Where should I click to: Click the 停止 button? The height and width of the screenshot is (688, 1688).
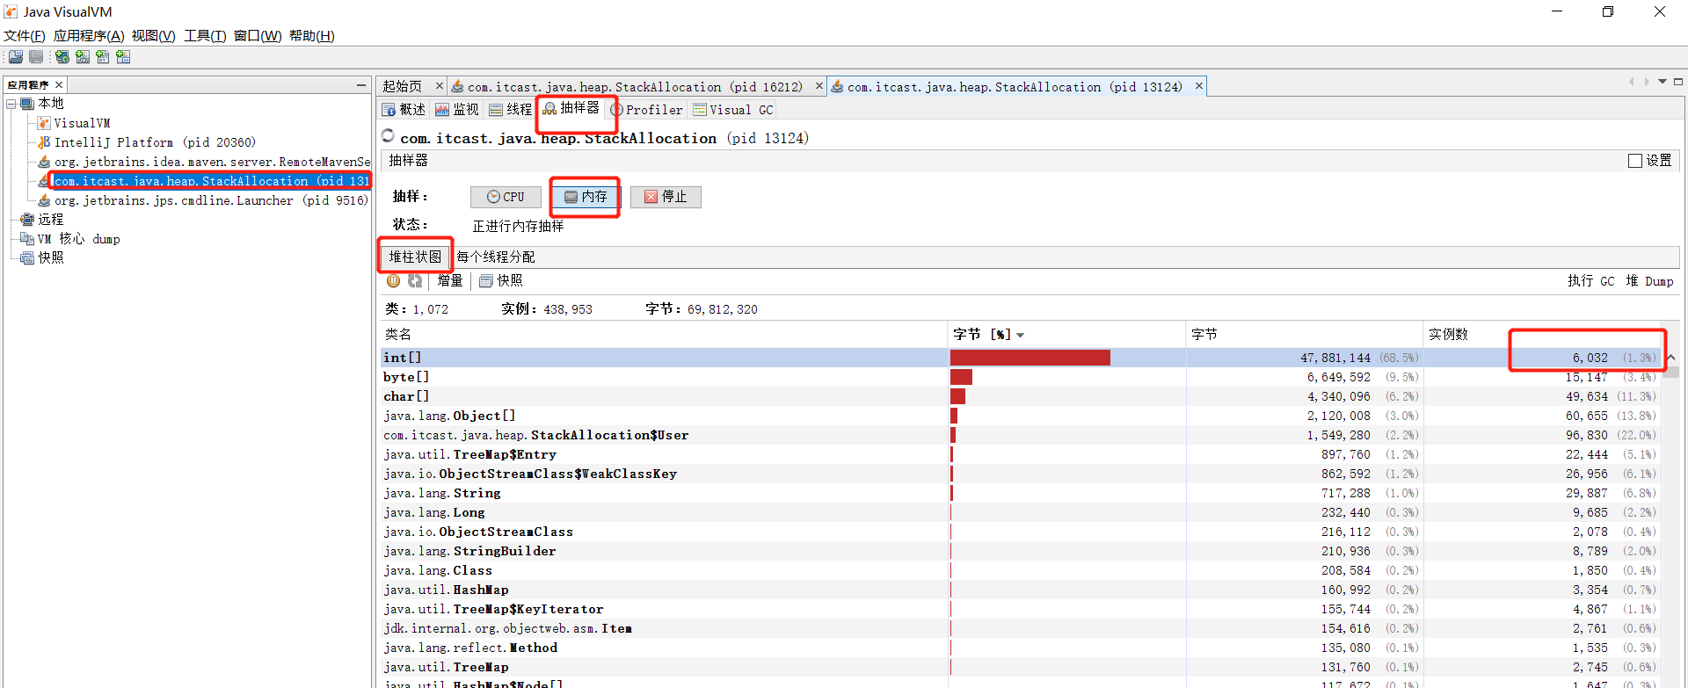click(x=666, y=197)
